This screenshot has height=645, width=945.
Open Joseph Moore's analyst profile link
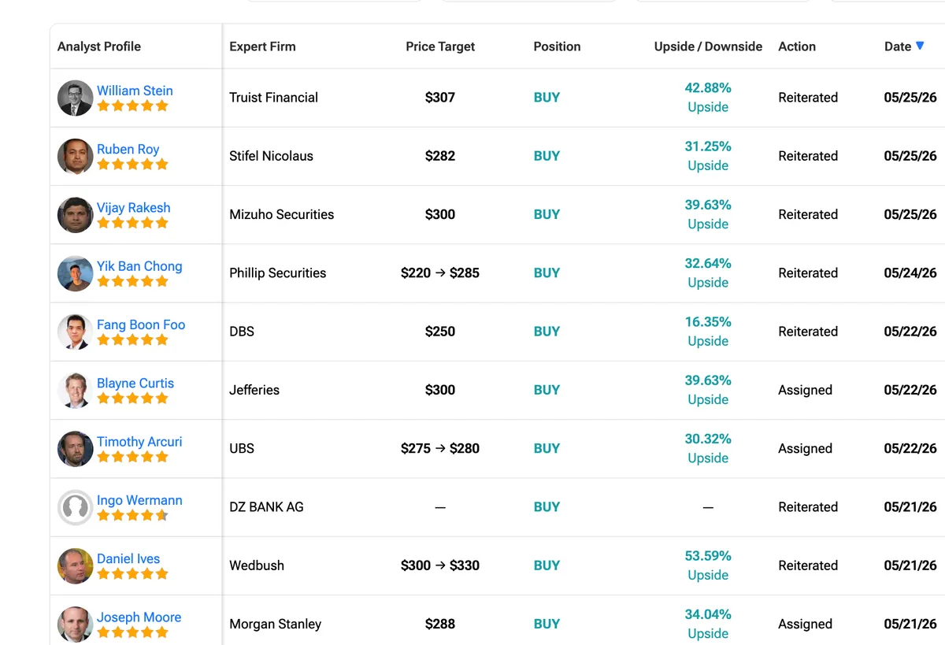[x=139, y=617]
